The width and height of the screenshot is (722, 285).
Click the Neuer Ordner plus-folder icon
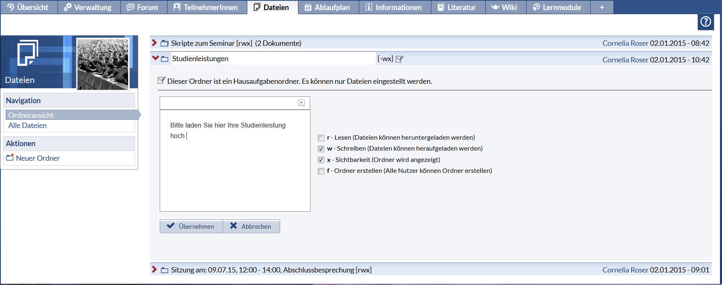point(10,157)
